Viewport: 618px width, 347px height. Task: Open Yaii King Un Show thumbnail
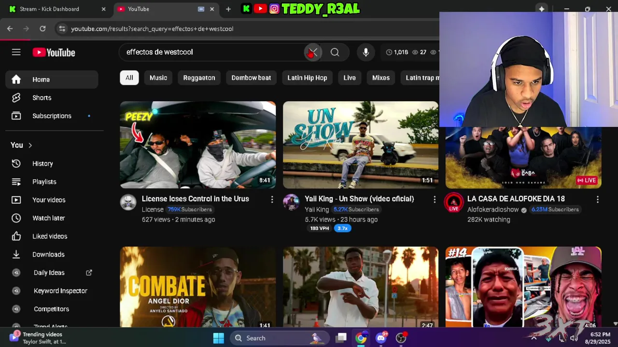pos(361,145)
